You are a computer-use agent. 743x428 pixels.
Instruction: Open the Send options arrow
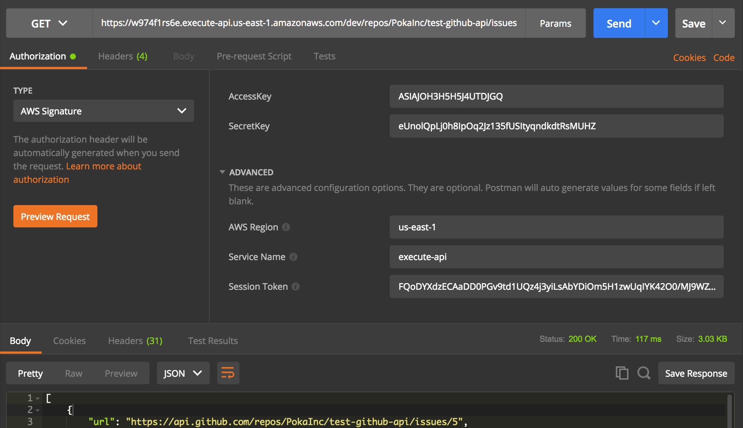point(656,23)
